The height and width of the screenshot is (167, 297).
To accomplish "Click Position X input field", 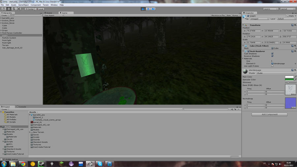I will 254,31.
